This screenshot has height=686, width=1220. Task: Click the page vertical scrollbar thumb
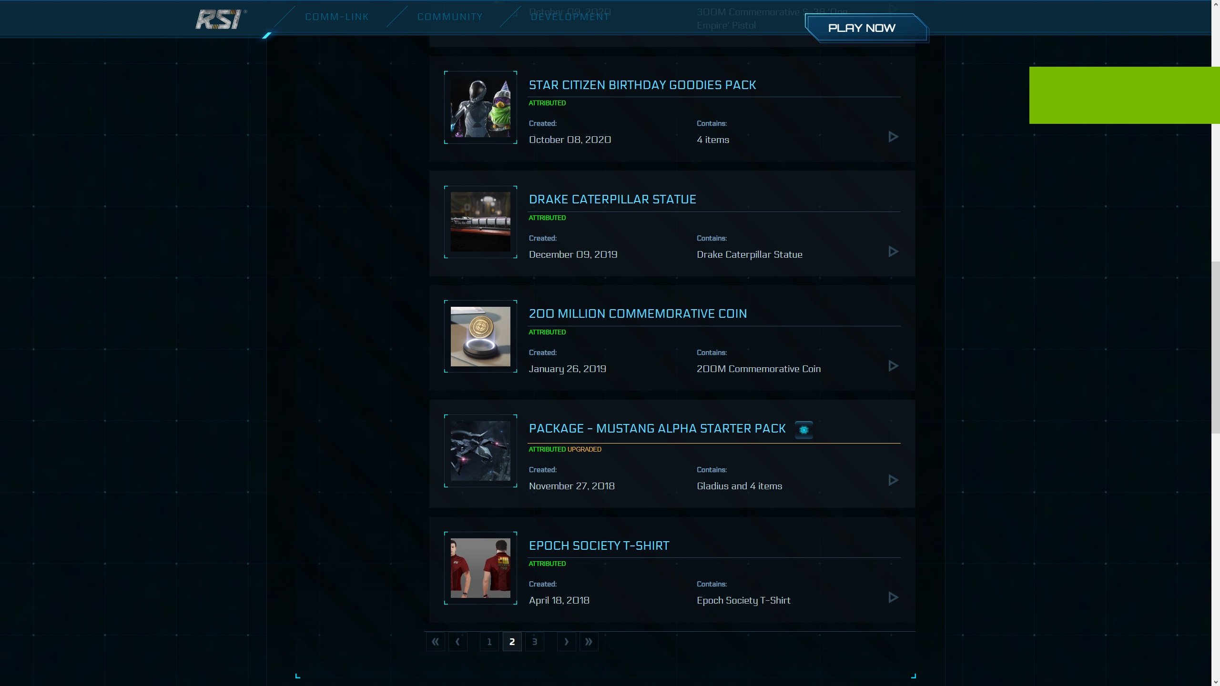(x=1215, y=347)
